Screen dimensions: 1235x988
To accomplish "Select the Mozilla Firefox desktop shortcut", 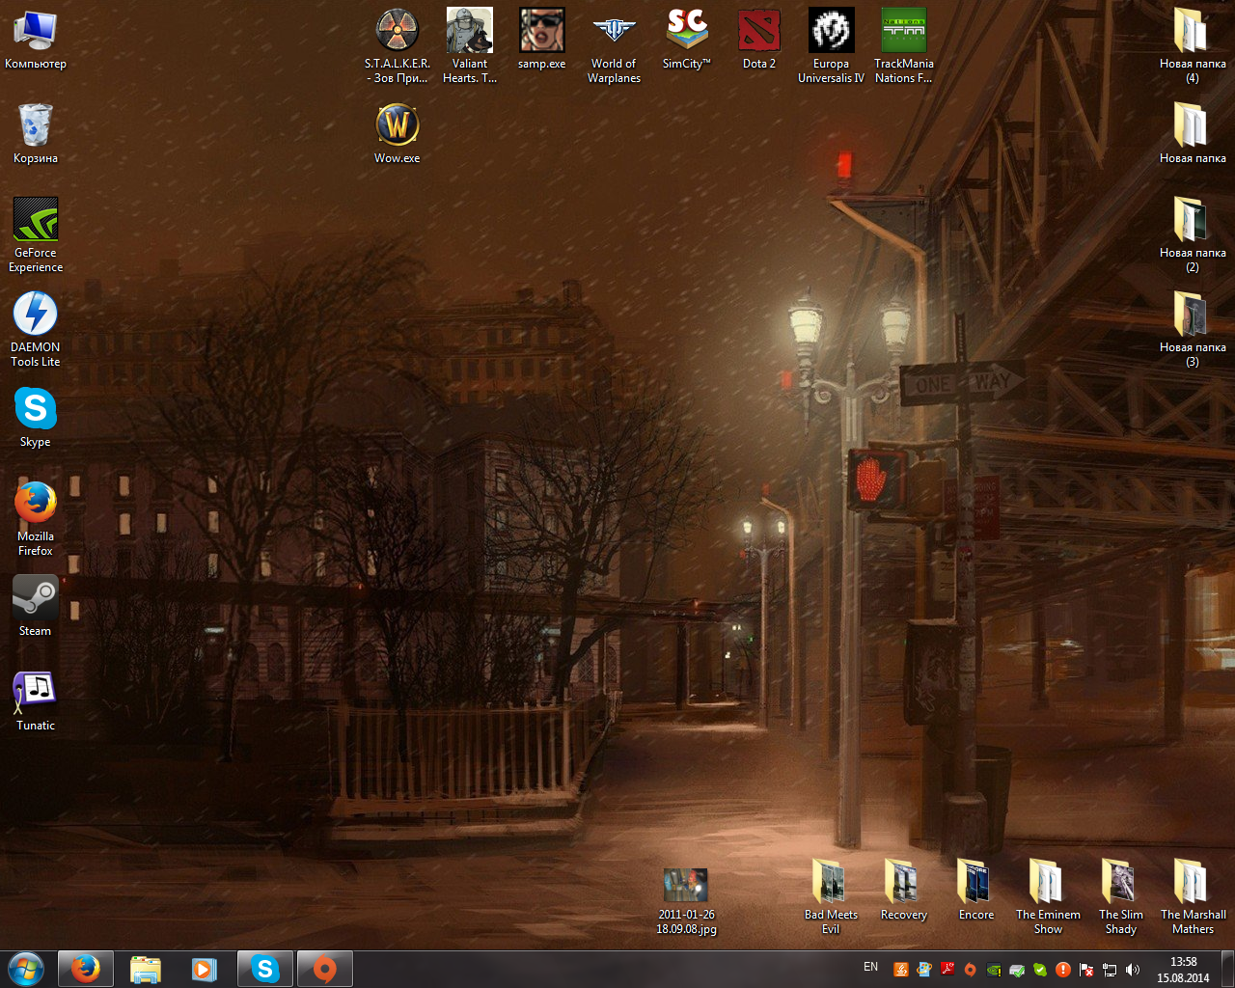I will click(36, 519).
